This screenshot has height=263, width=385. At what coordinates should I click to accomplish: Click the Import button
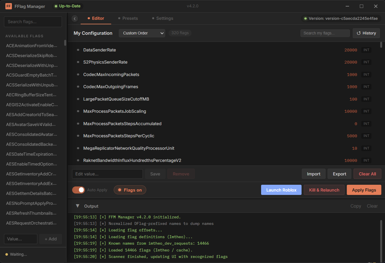coord(314,174)
